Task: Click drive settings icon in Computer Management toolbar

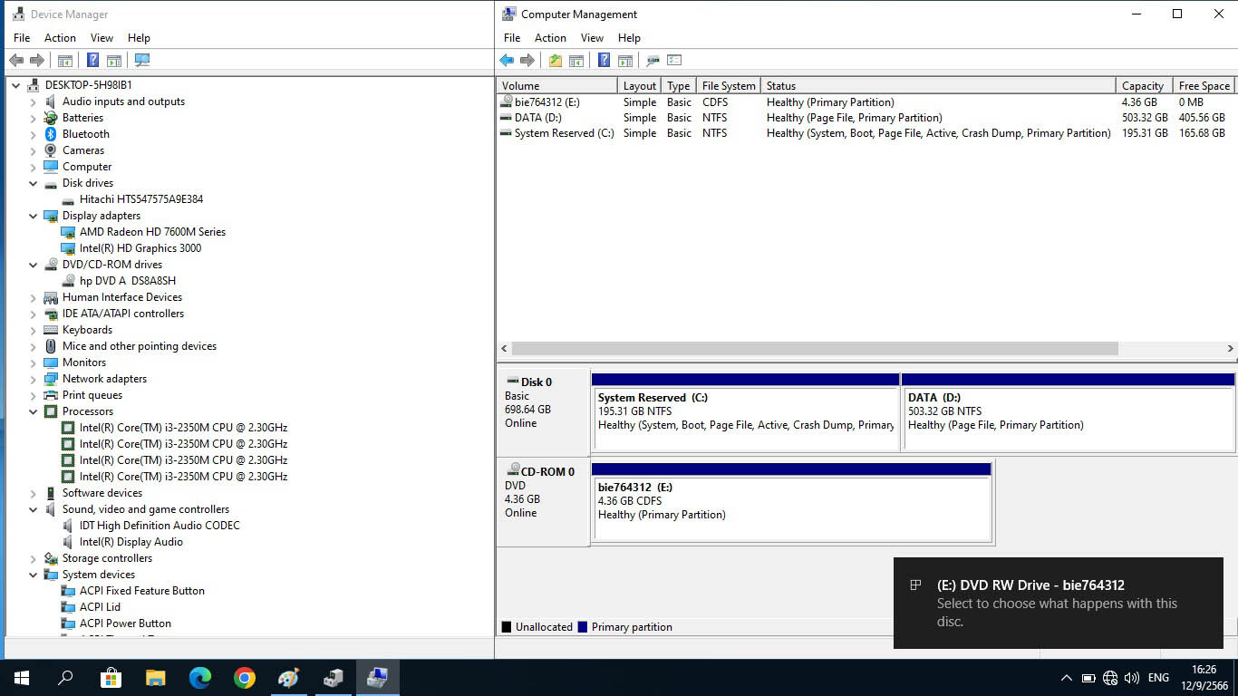Action: tap(653, 61)
